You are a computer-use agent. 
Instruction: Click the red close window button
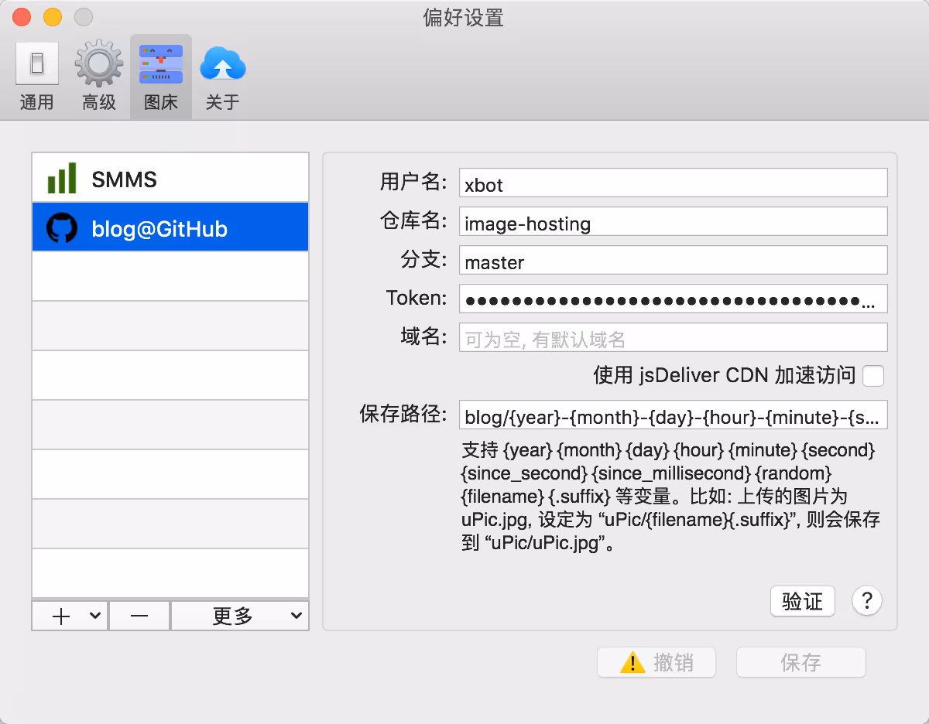[x=22, y=17]
